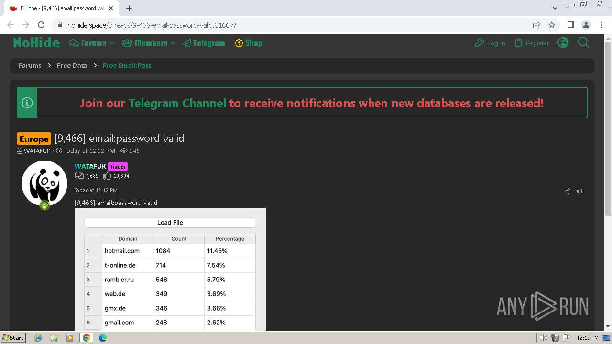Click the post share icon

click(x=568, y=191)
